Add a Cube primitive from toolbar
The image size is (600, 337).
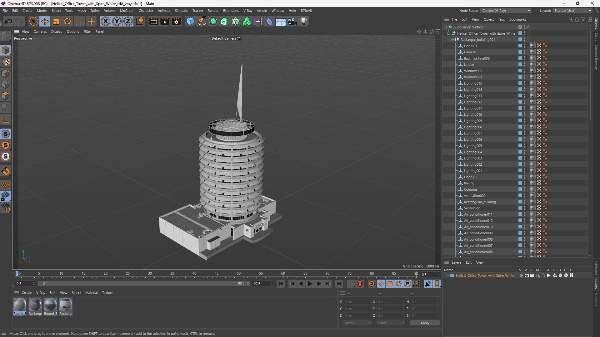(x=190, y=21)
